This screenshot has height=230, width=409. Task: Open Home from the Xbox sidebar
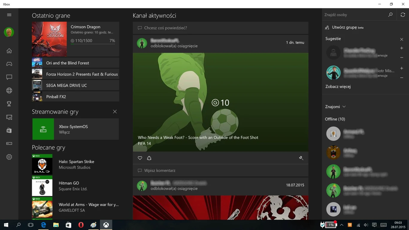click(x=9, y=51)
